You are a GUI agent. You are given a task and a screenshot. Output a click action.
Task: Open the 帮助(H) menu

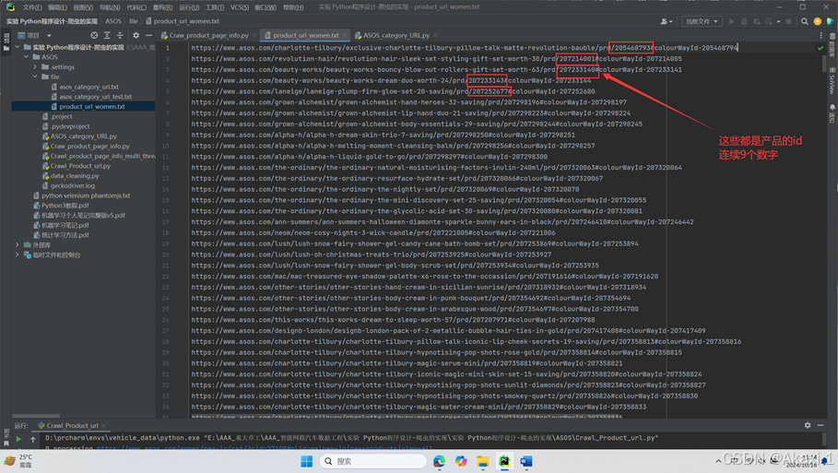[x=293, y=7]
